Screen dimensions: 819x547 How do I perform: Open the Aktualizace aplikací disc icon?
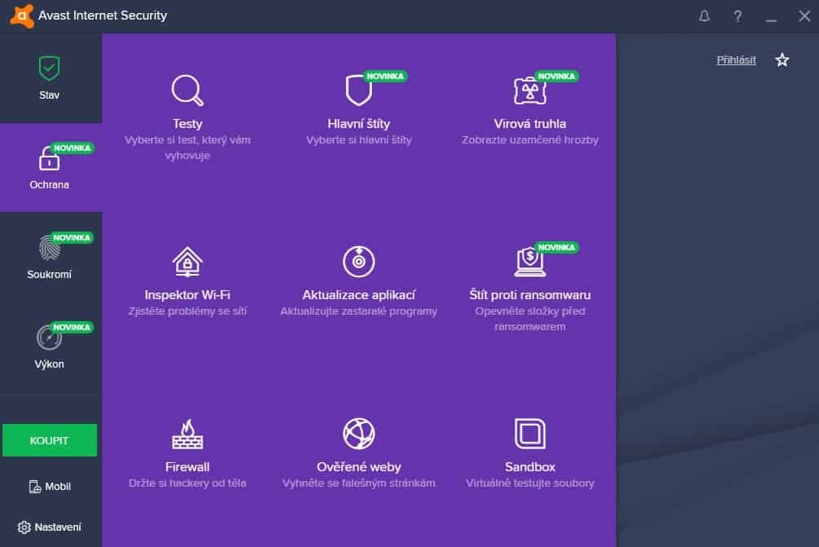(x=359, y=262)
